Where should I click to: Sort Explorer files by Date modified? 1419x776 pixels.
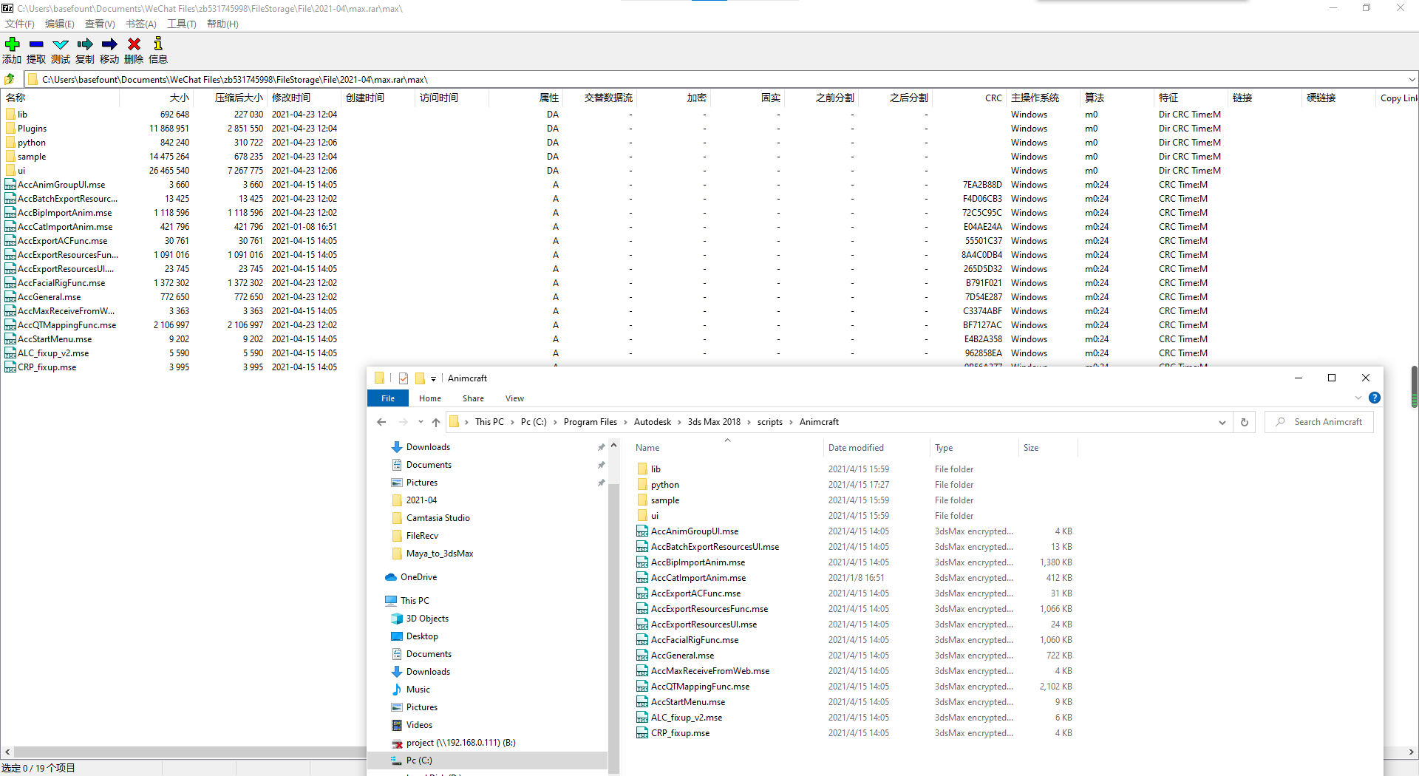pos(877,448)
